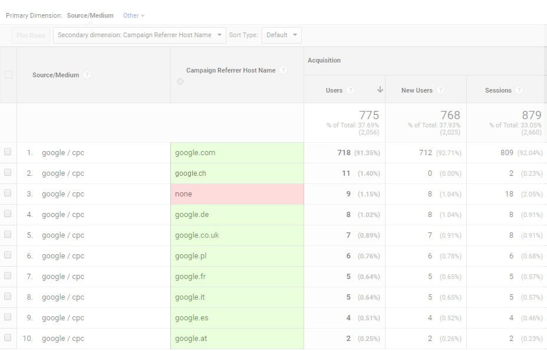Image resolution: width=547 pixels, height=351 pixels.
Task: Click the Users sort descending arrow
Action: 380,90
